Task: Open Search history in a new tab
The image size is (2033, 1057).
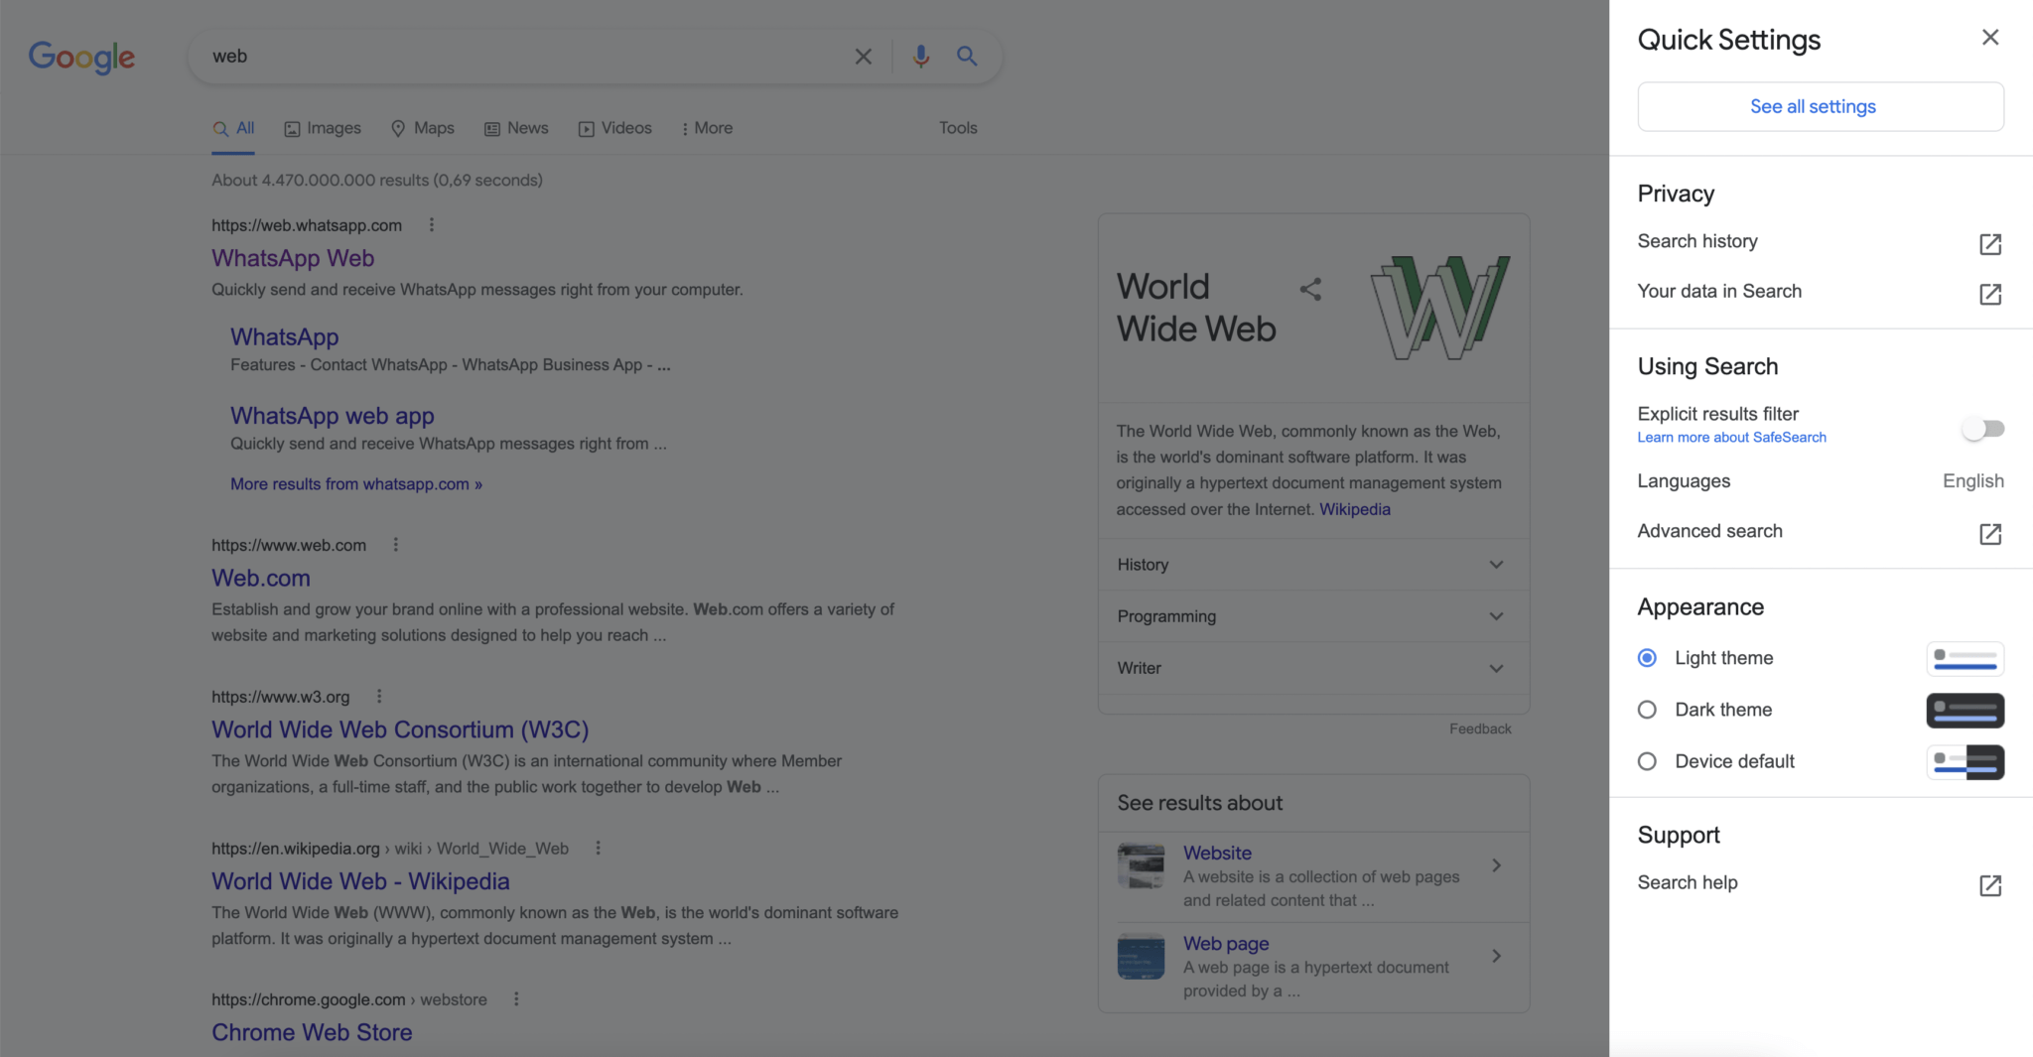Action: [1988, 244]
